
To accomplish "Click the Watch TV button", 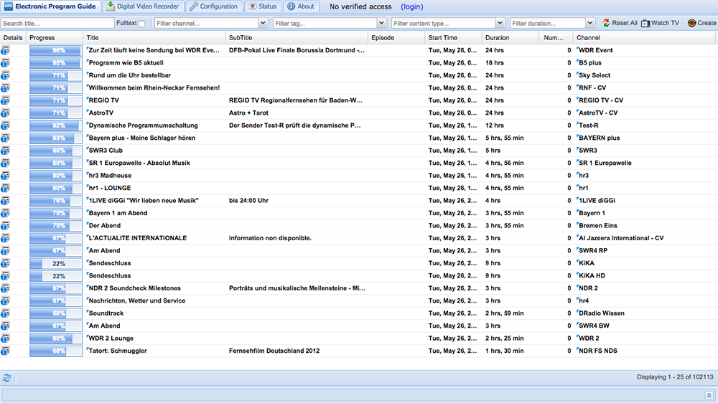I will point(660,23).
